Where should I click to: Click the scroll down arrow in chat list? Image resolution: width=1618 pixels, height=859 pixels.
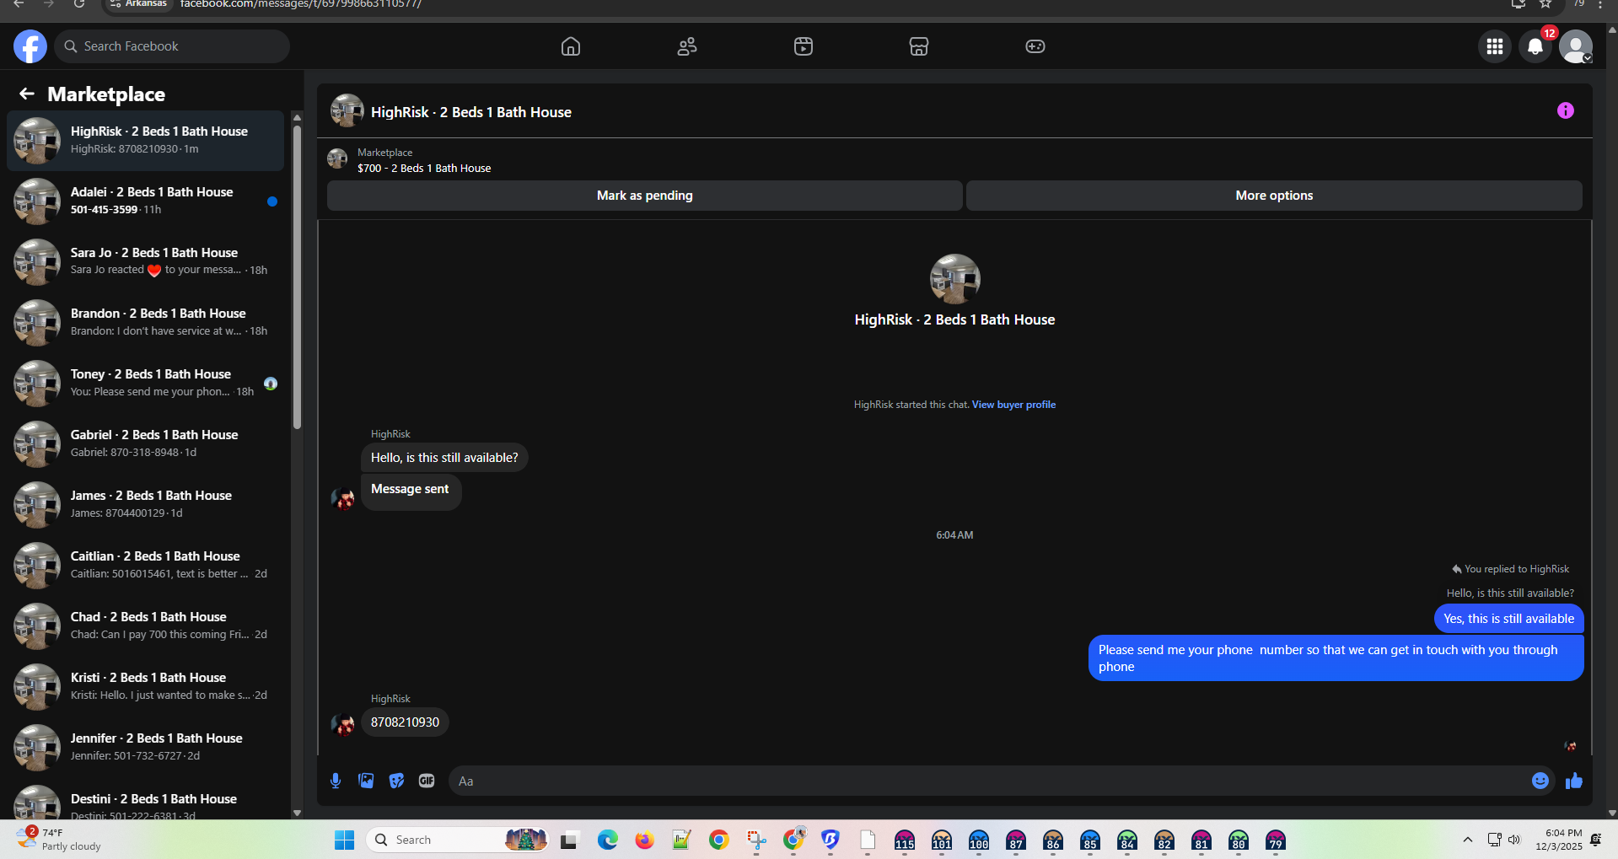pos(297,813)
